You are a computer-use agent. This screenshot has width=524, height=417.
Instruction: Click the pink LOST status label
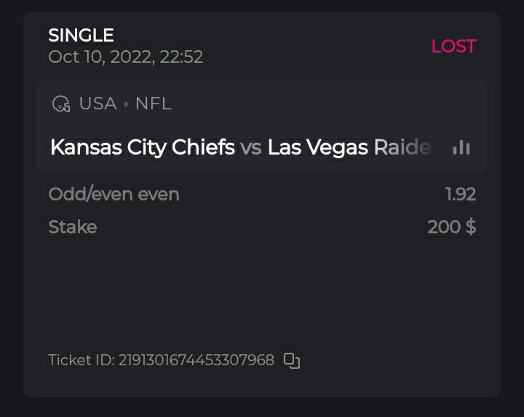point(453,46)
